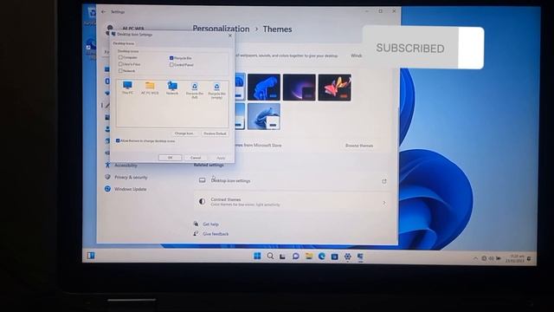Select the This PC icon in preview list
The image size is (554, 312).
[127, 88]
